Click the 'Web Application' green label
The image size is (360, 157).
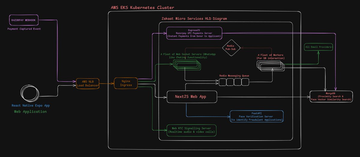pos(30,111)
